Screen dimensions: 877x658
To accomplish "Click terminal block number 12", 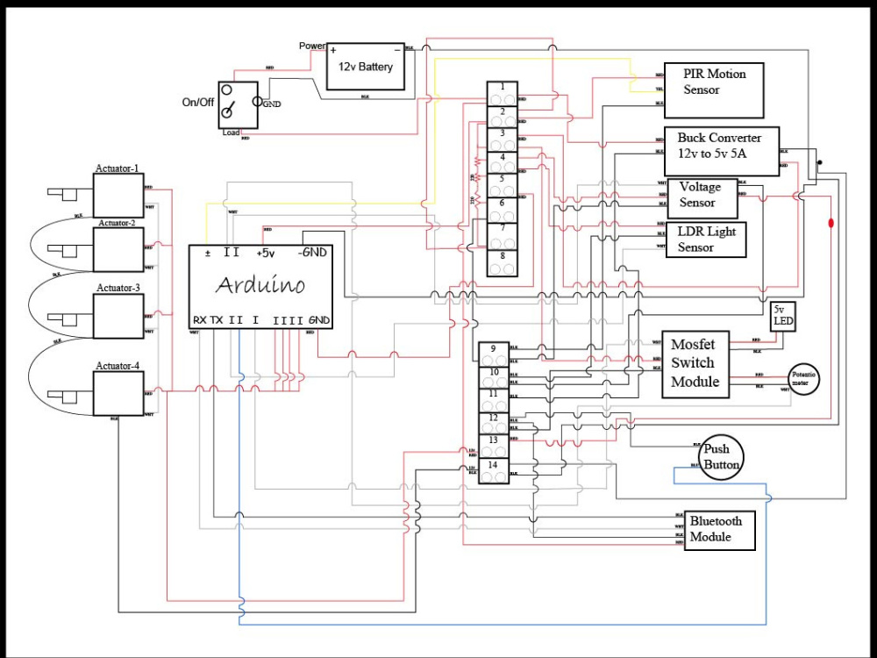I will [x=494, y=424].
